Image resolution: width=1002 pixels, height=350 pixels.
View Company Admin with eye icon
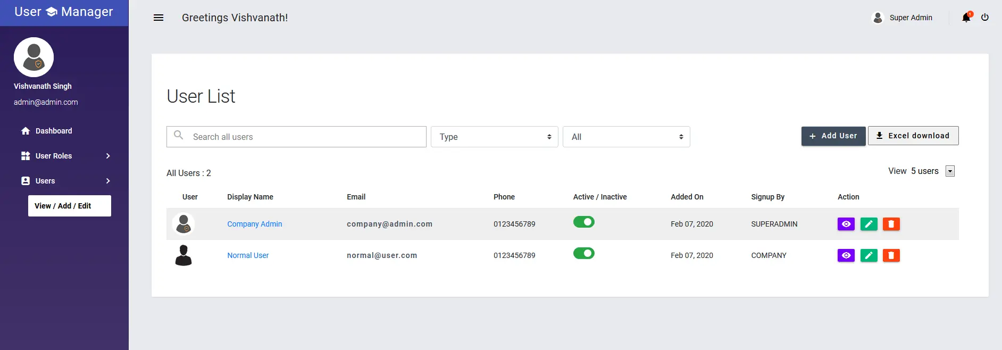(846, 224)
